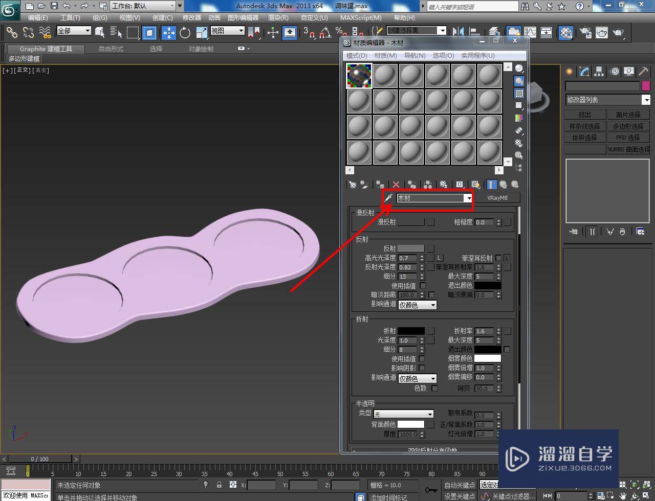This screenshot has width=655, height=501.
Task: Click the Bind to Space Warp icon
Action: pyautogui.click(x=45, y=33)
